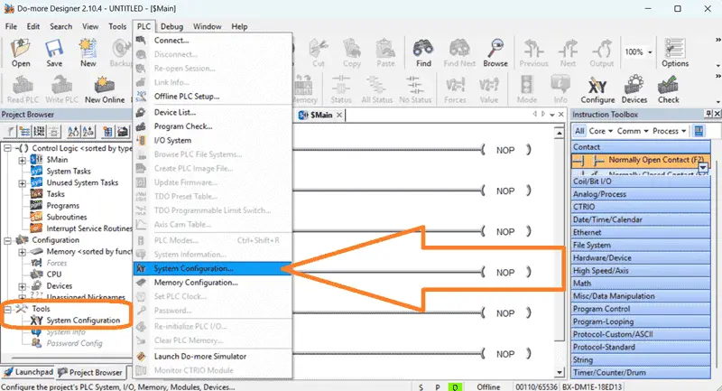This screenshot has height=391, width=722.
Task: Open the Core filter dropdown
Action: point(600,131)
